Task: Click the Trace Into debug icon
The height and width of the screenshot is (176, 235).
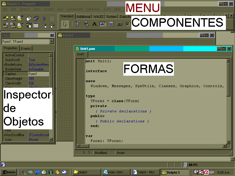Action: tap(45, 26)
